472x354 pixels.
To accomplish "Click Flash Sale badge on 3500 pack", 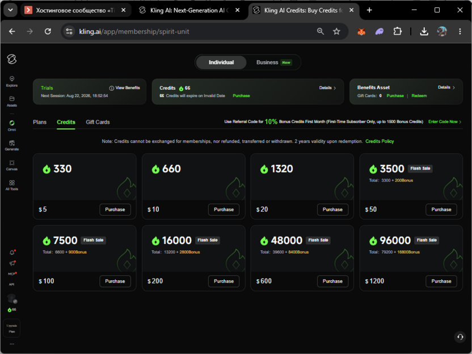I will 420,168.
